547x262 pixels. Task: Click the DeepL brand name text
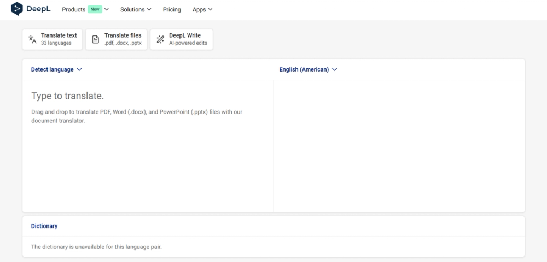[x=38, y=9]
